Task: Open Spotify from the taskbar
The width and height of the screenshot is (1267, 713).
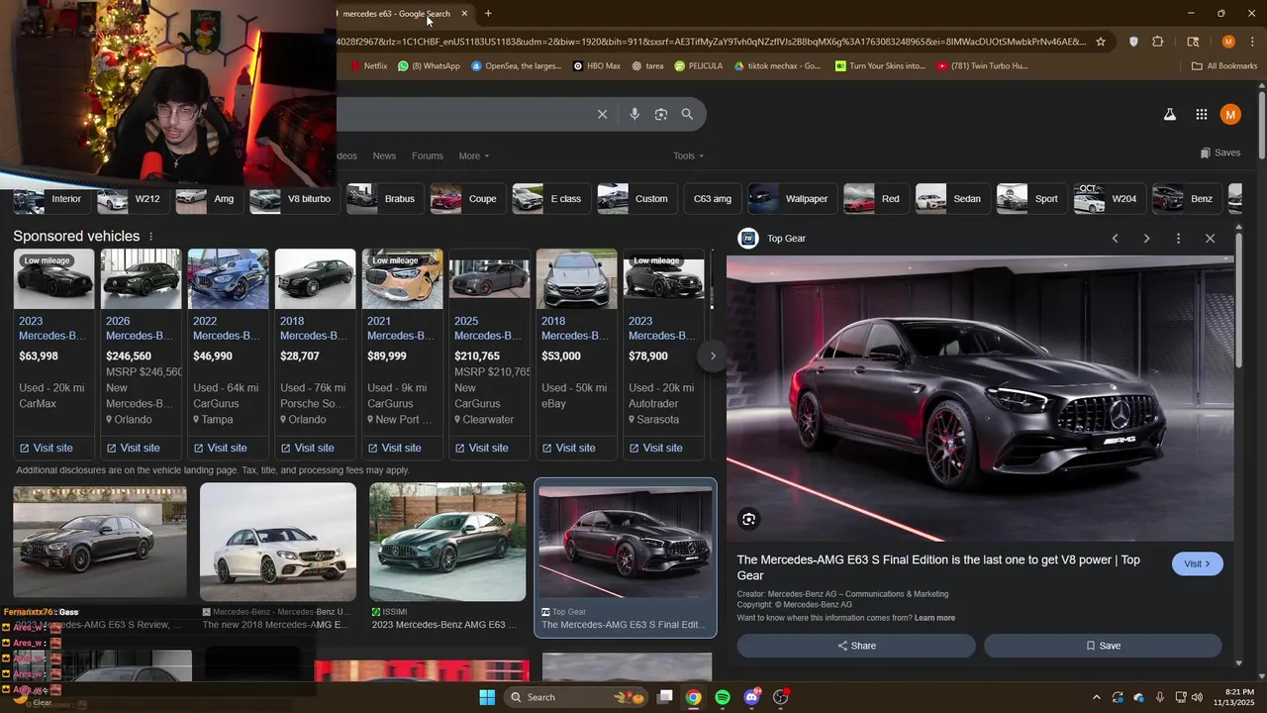Action: 723,697
